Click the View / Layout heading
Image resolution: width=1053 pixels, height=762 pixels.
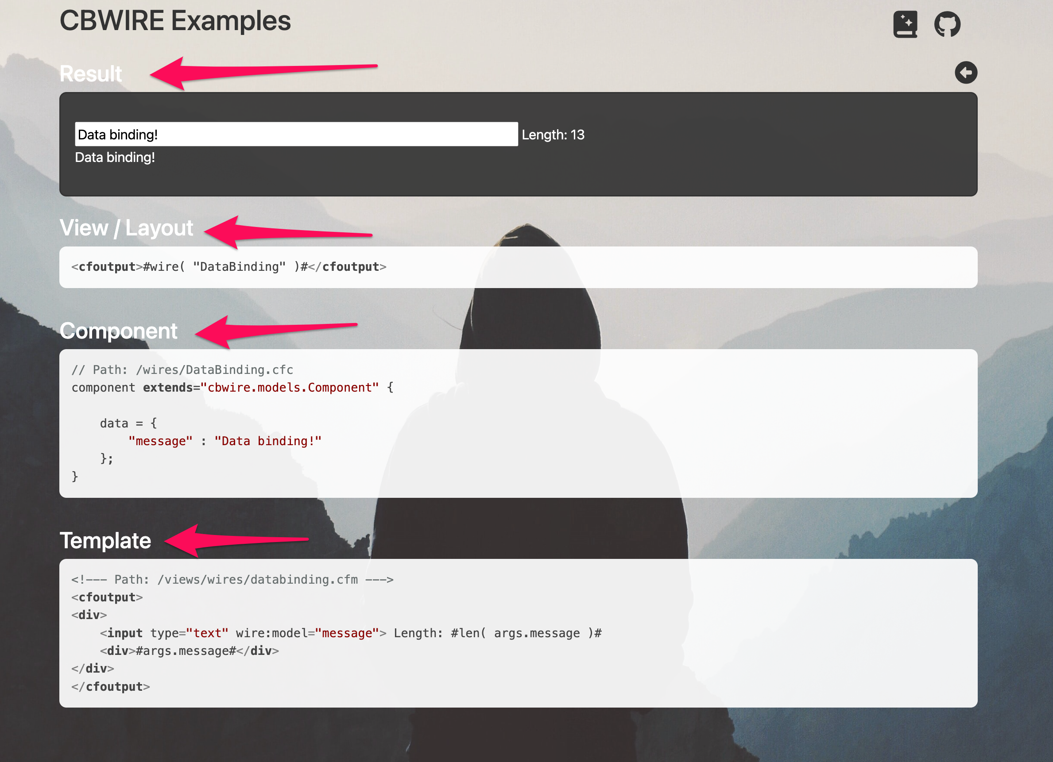[126, 228]
